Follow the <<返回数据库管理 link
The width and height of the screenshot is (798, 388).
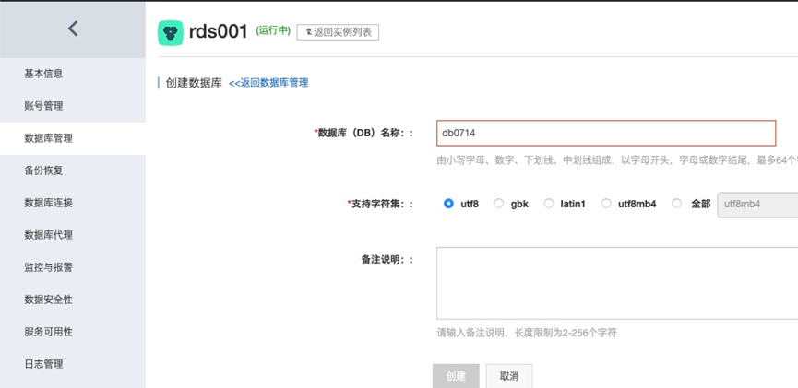268,83
